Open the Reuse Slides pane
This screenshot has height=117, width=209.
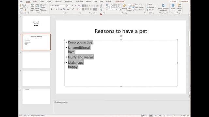click(37, 7)
